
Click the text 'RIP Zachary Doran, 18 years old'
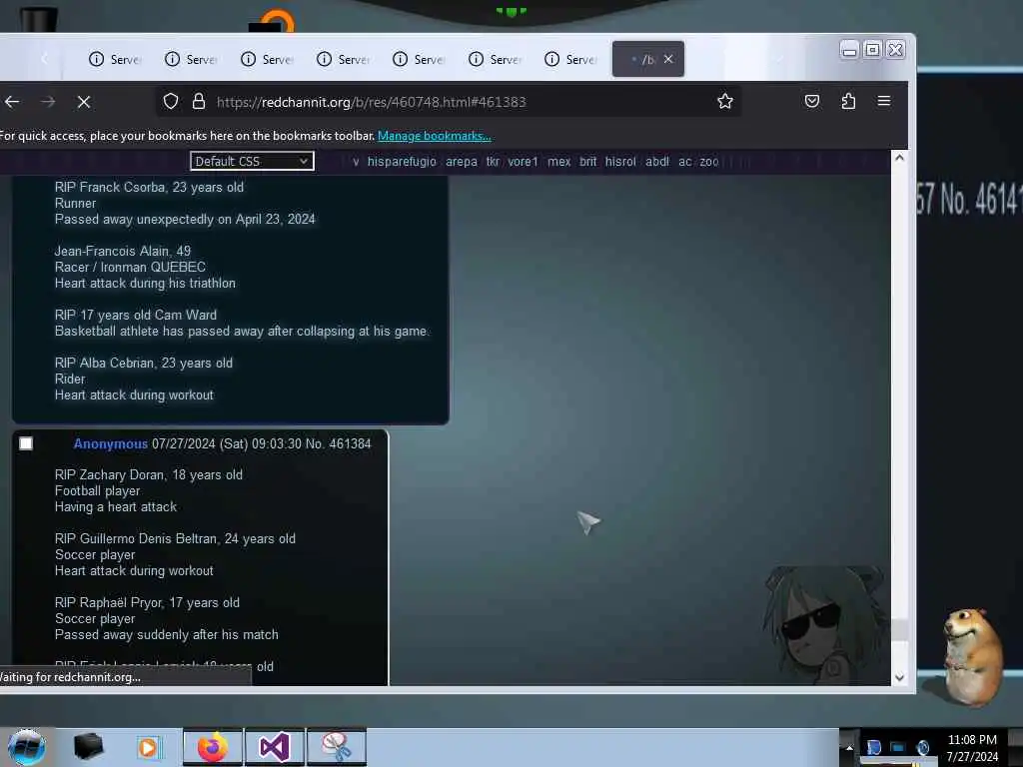pos(149,474)
